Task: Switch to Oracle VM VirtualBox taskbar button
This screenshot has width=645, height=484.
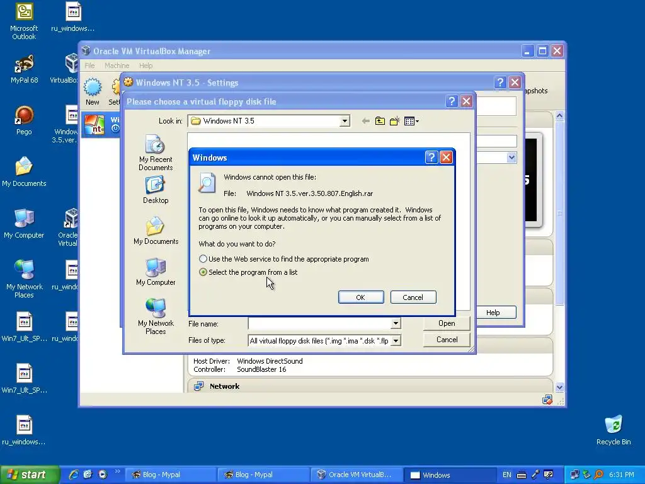Action: (355, 475)
